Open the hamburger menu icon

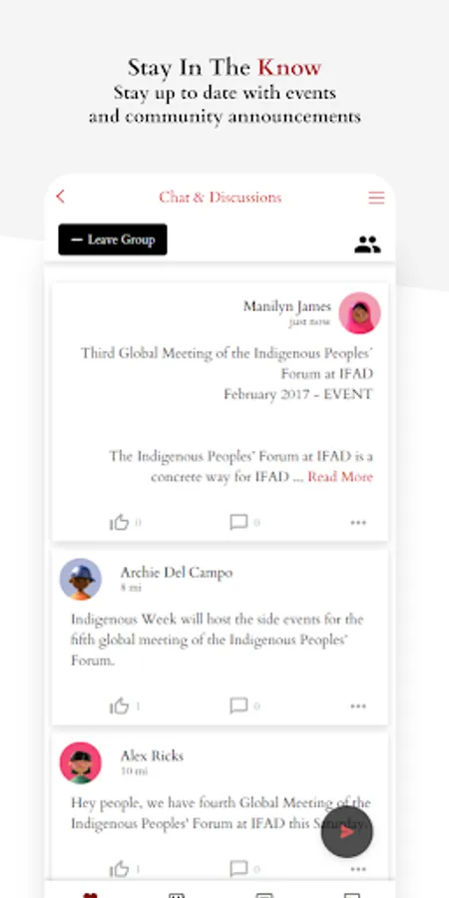[x=376, y=198]
